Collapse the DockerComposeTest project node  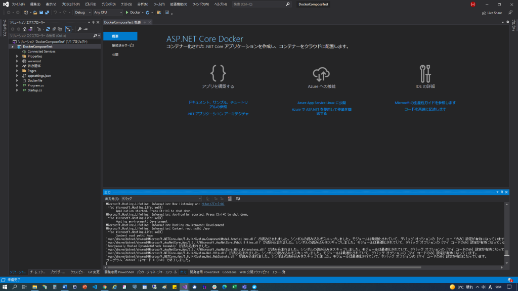tap(13, 46)
